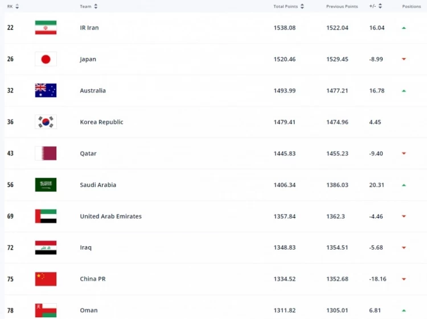The width and height of the screenshot is (427, 319).
Task: Sort by +/- column arrows
Action: [x=380, y=6]
